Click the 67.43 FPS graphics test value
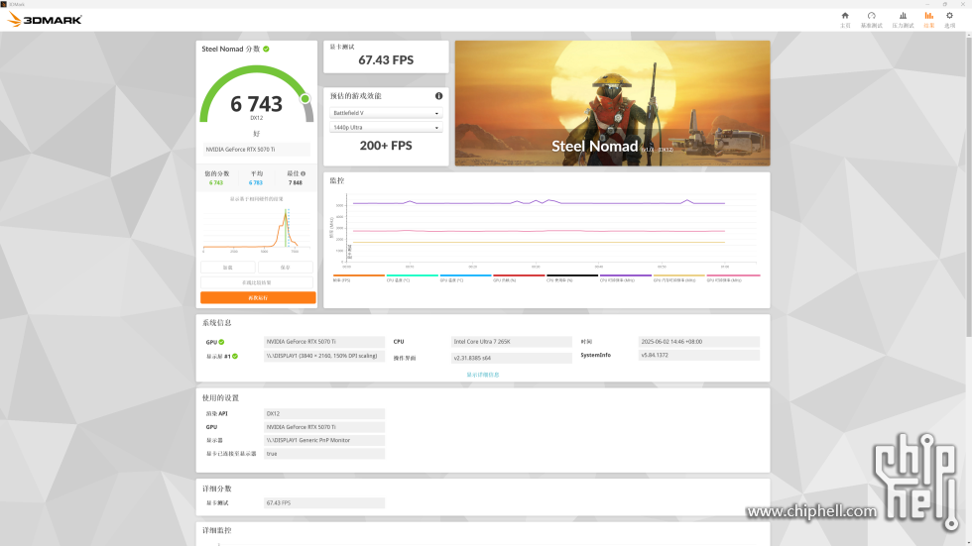972x546 pixels. [386, 60]
